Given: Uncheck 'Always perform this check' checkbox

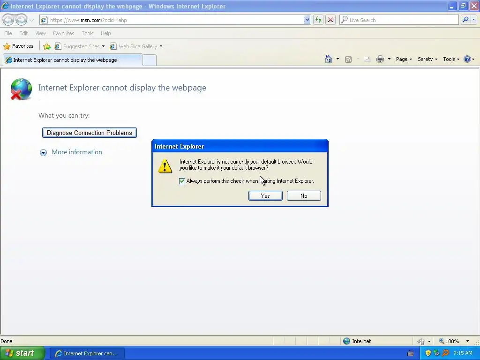Looking at the screenshot, I should tap(182, 181).
